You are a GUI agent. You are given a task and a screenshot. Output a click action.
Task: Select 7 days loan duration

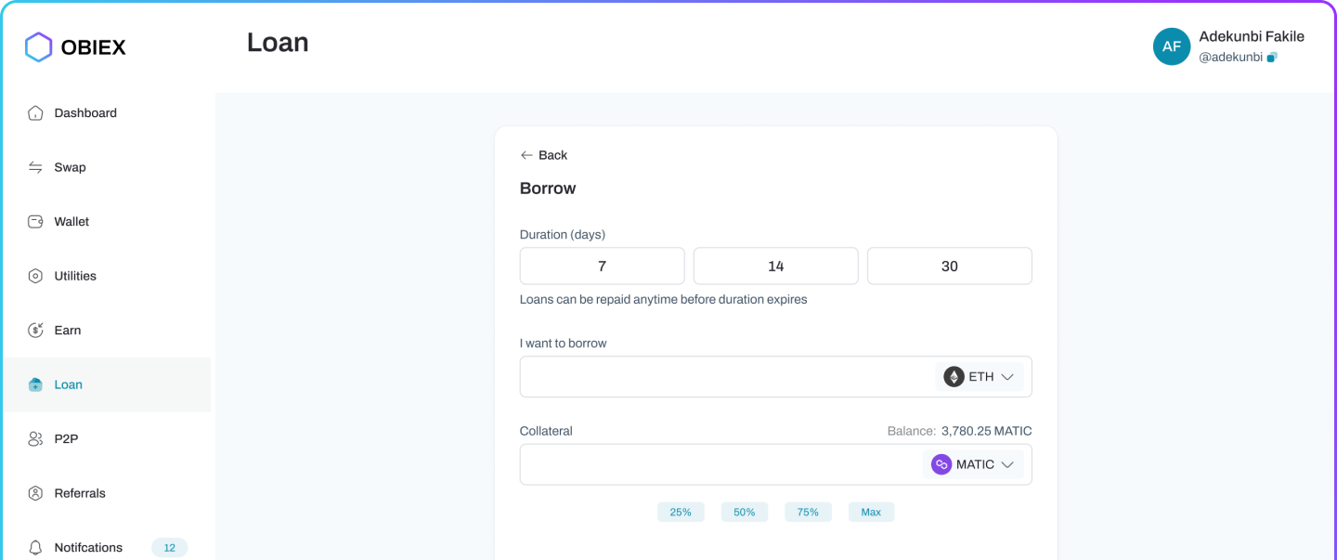(x=602, y=267)
